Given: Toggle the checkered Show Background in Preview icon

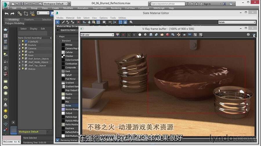Looking at the screenshot, I should (98, 22).
